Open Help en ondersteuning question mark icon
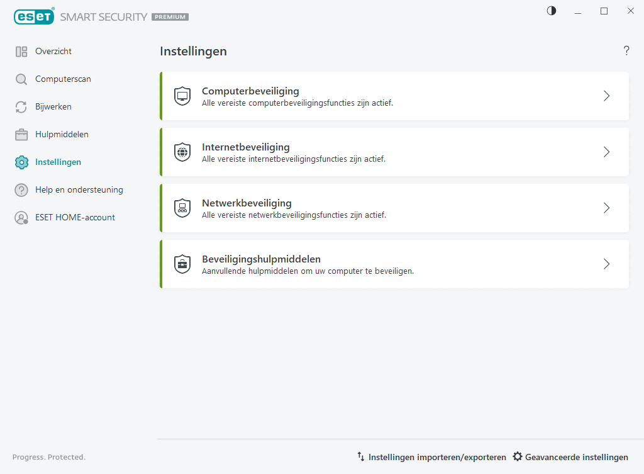Viewport: 644px width, 474px height. pos(21,189)
